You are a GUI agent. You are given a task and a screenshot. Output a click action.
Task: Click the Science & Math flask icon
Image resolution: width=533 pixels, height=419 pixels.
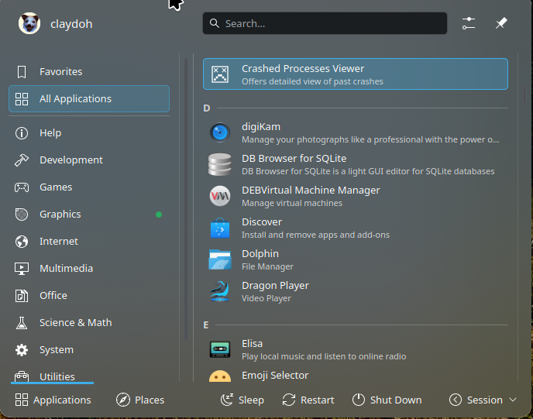pos(22,323)
